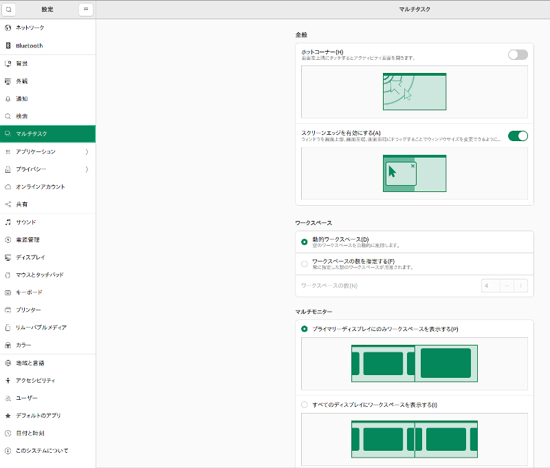Choose すべてのディスプレイにワークスペースを表示する option
The width and height of the screenshot is (550, 468).
305,405
